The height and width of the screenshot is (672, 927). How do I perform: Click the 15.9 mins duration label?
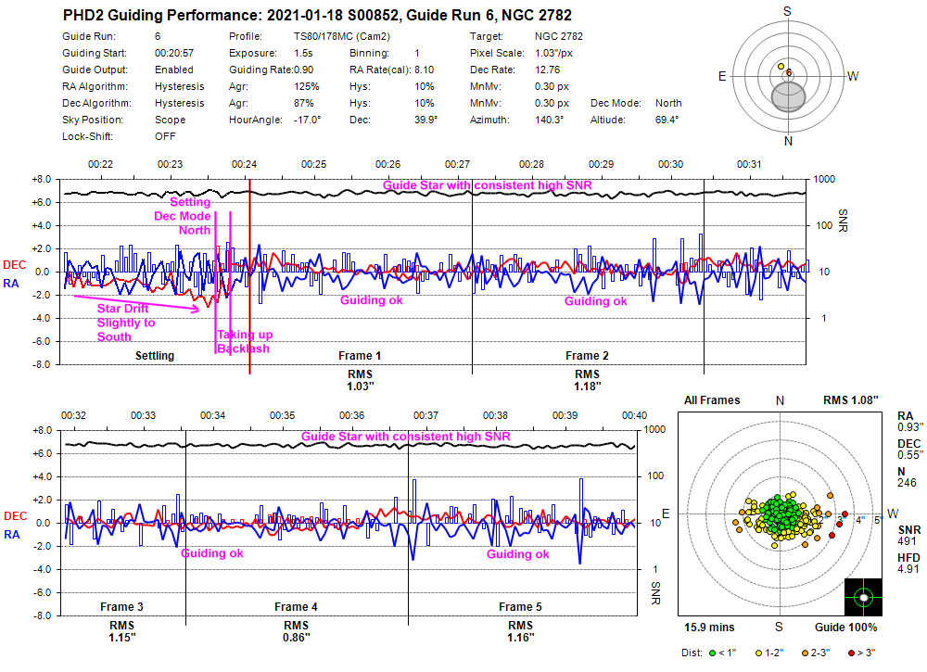point(709,628)
